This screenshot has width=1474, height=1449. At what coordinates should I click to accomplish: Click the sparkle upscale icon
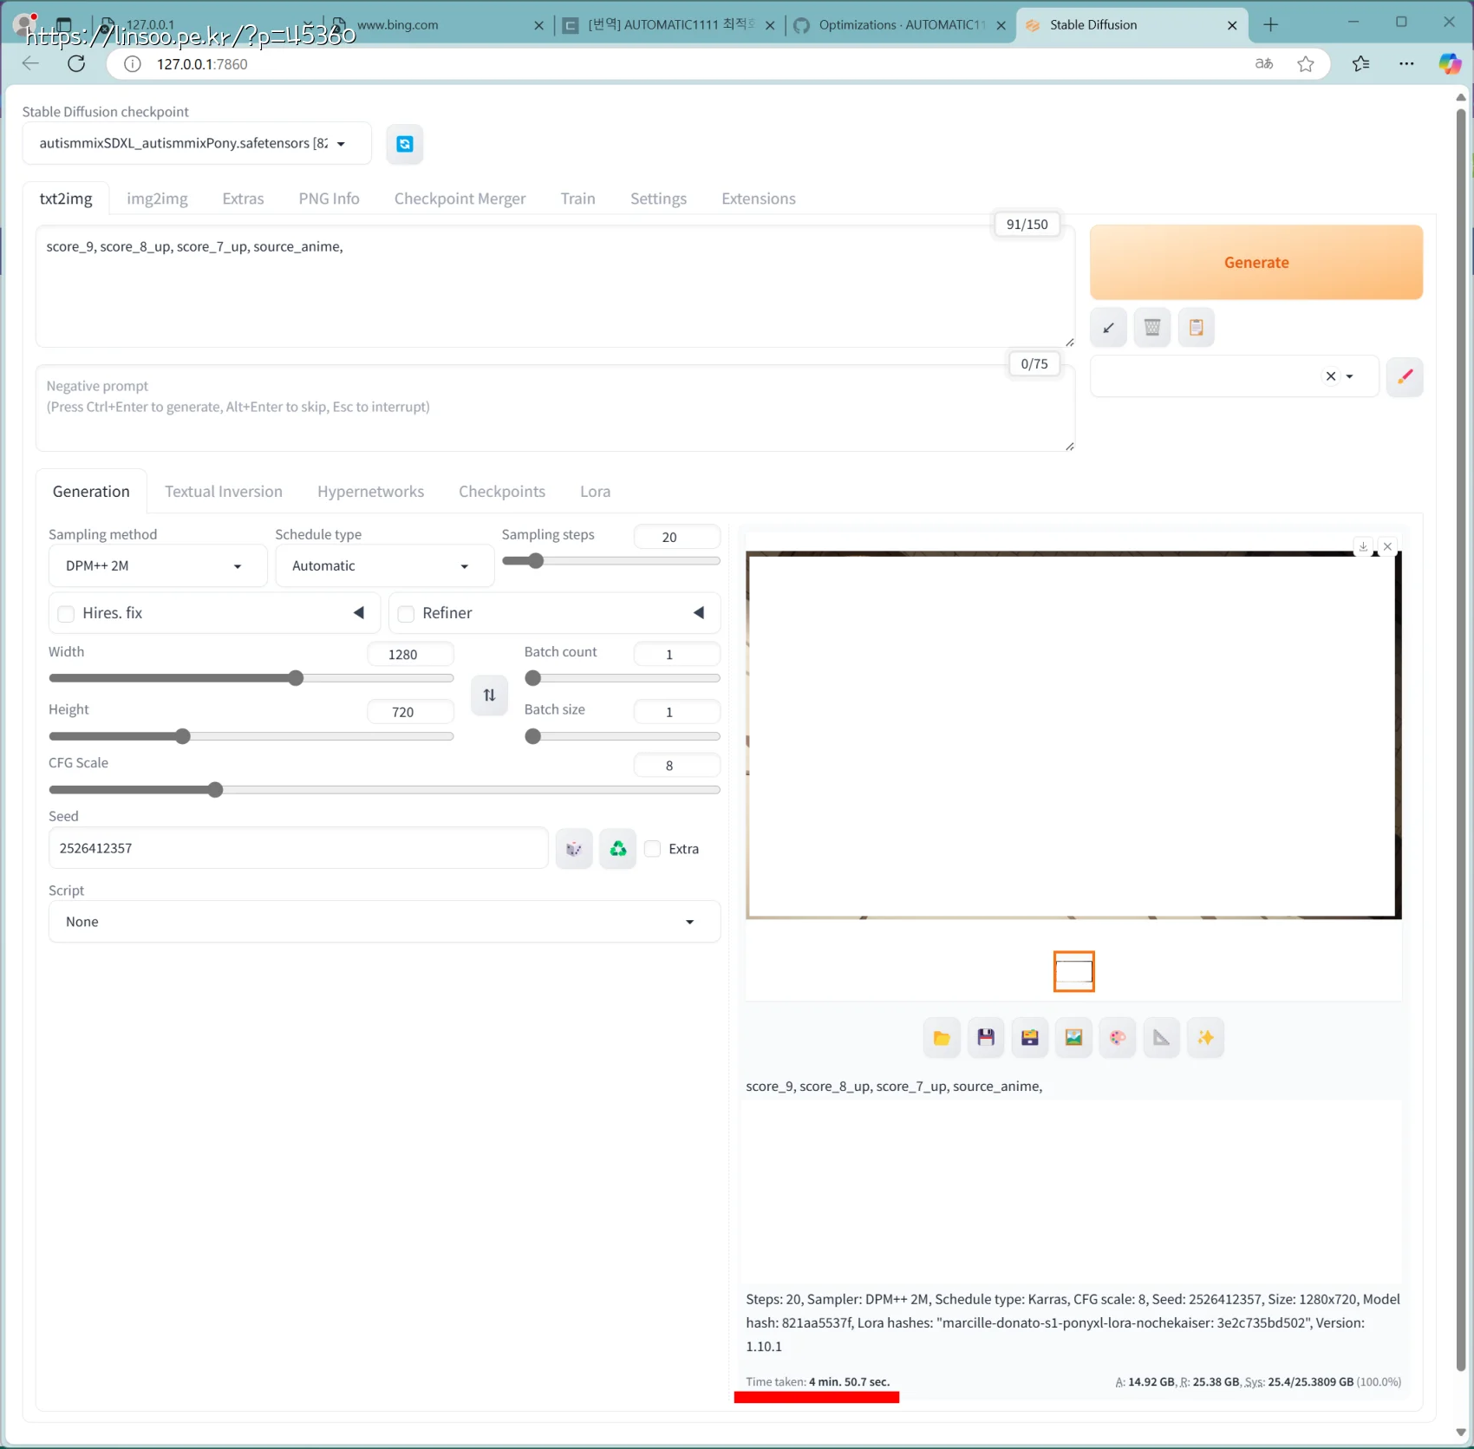[1205, 1038]
